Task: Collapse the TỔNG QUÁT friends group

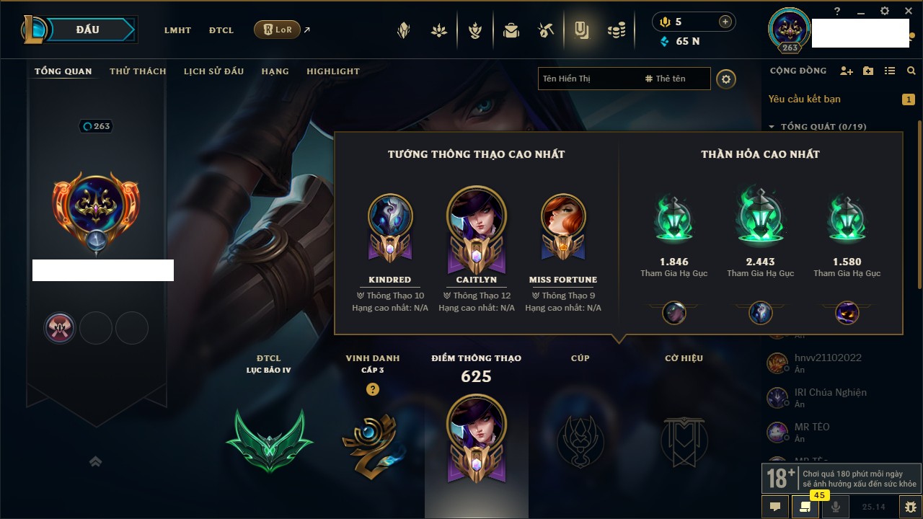Action: point(817,127)
